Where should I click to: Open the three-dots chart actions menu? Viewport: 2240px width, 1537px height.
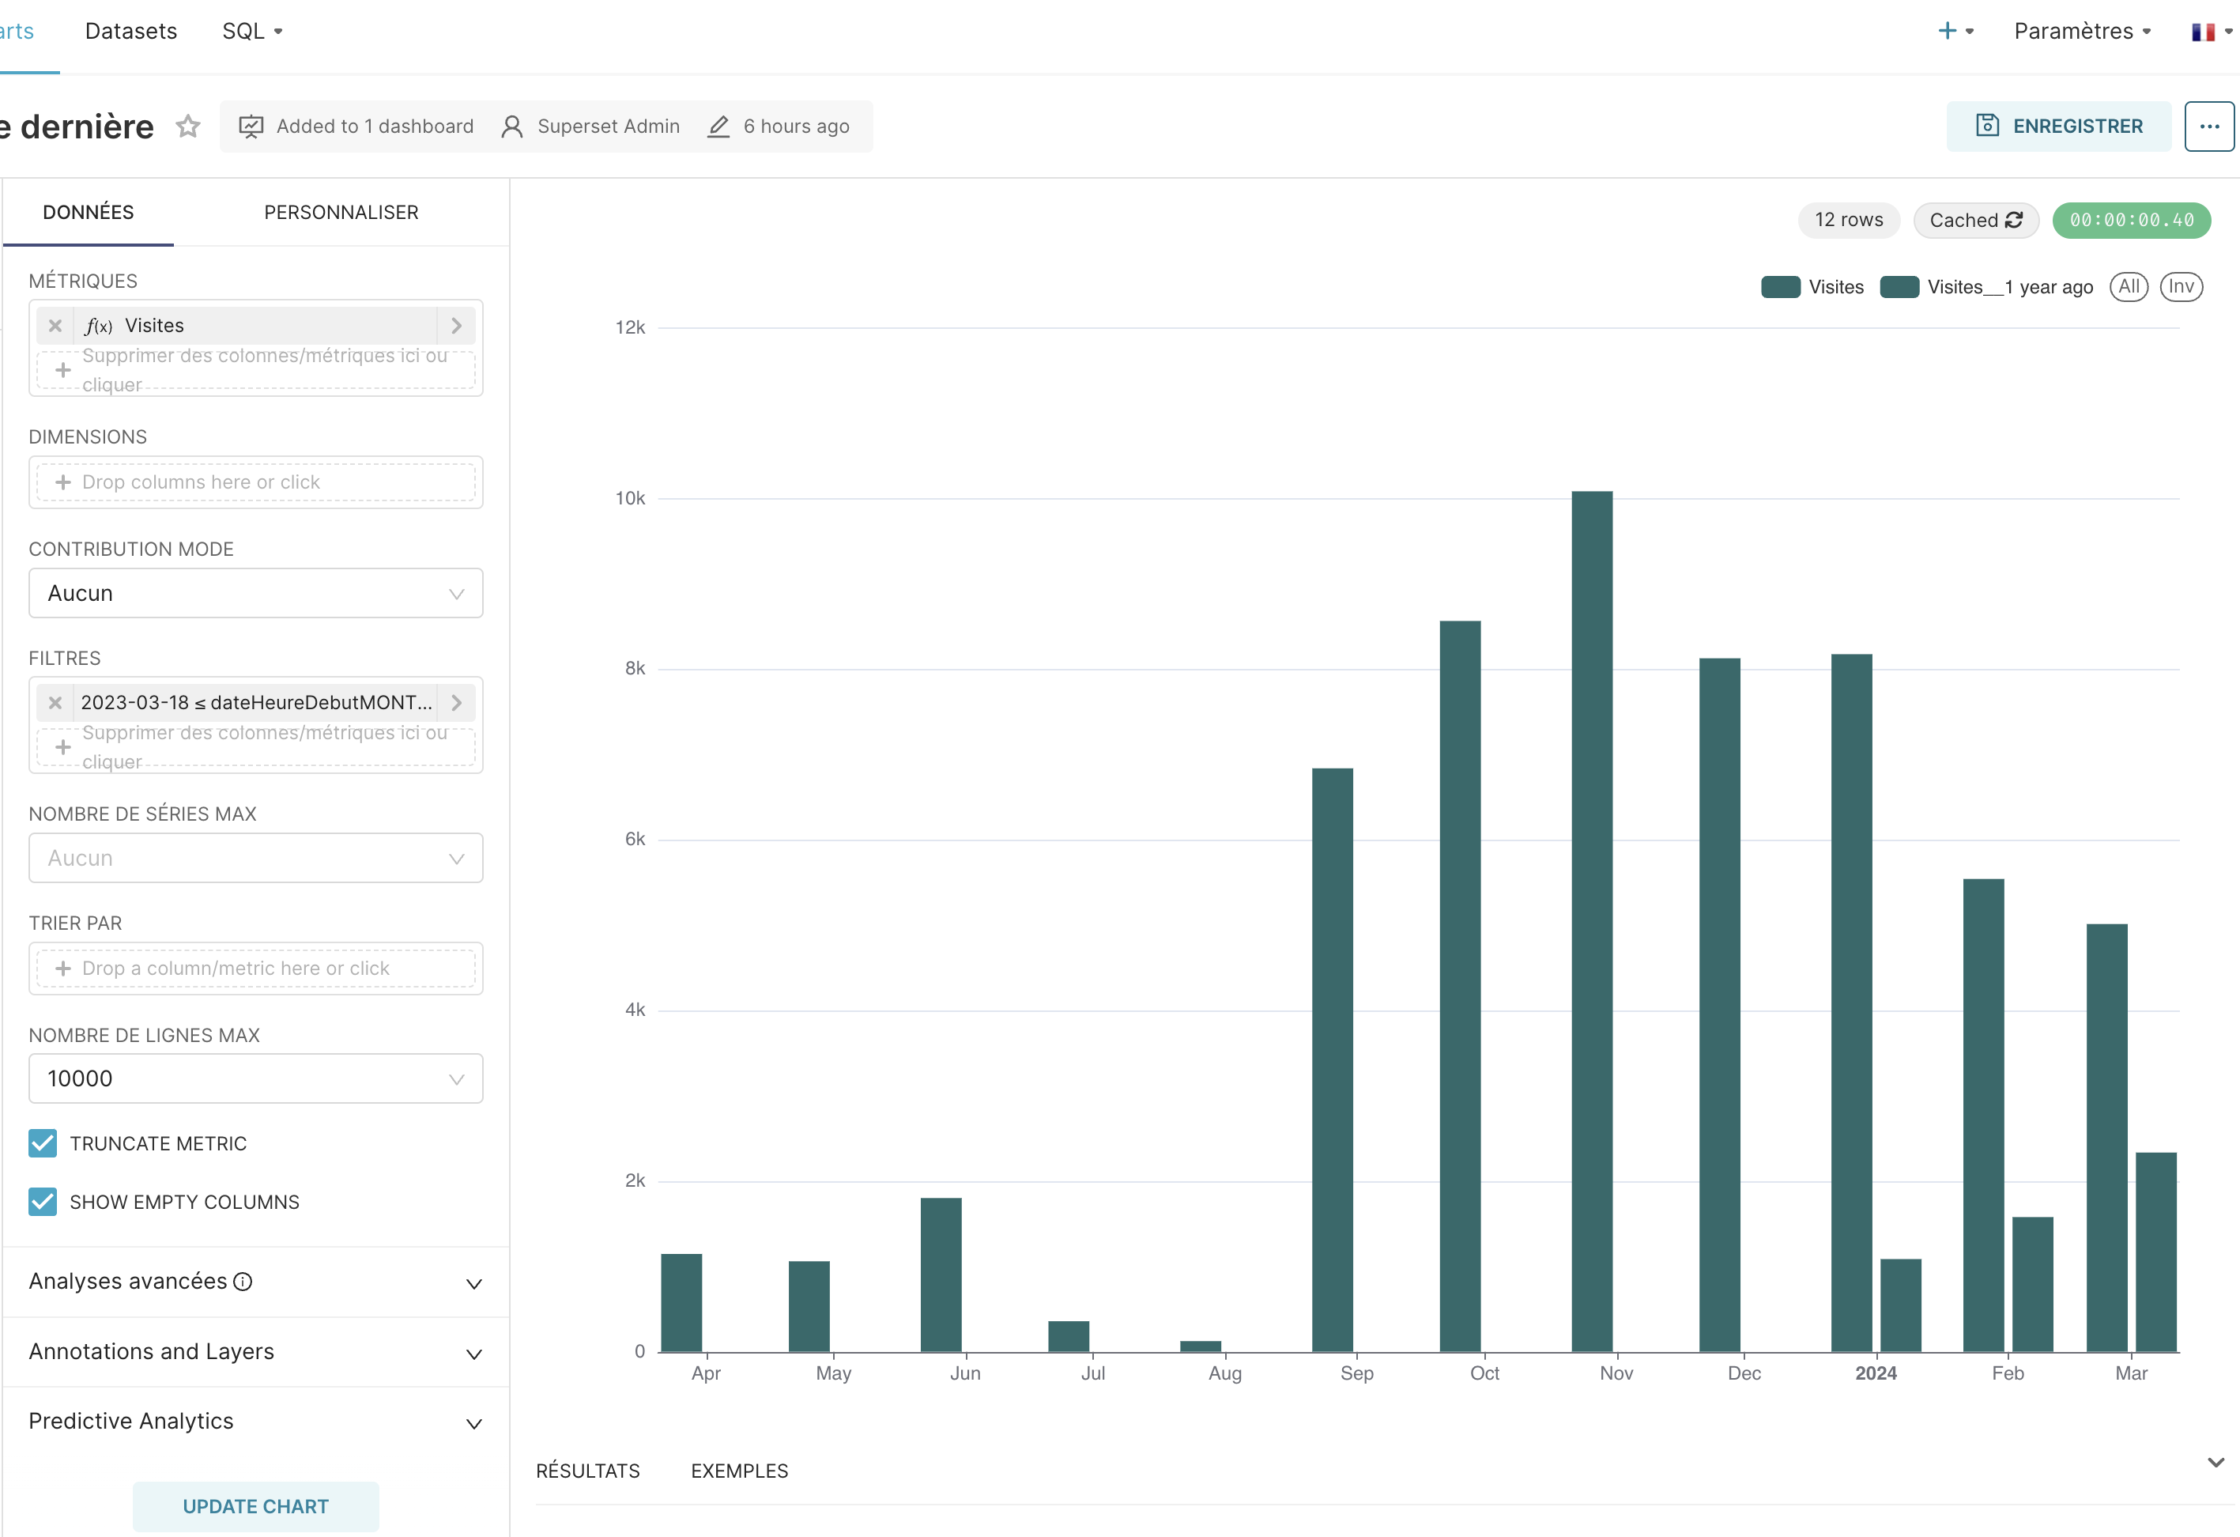point(2209,127)
